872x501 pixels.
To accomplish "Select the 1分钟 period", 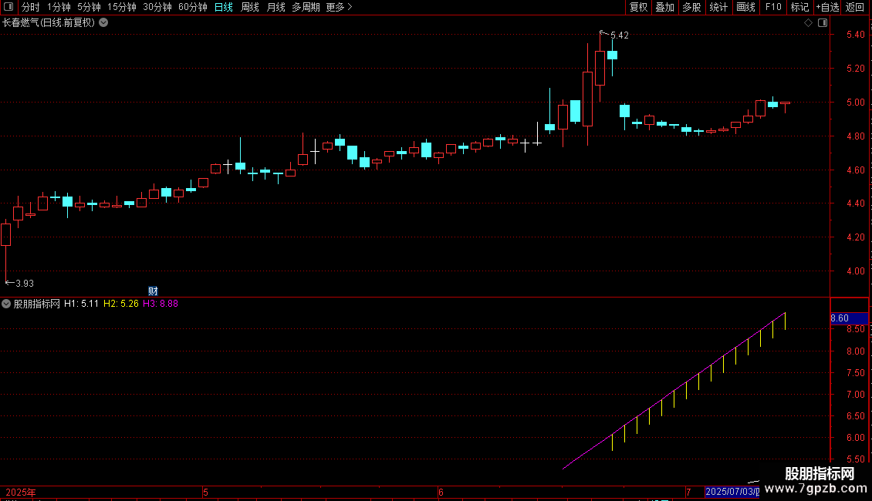I will click(59, 7).
